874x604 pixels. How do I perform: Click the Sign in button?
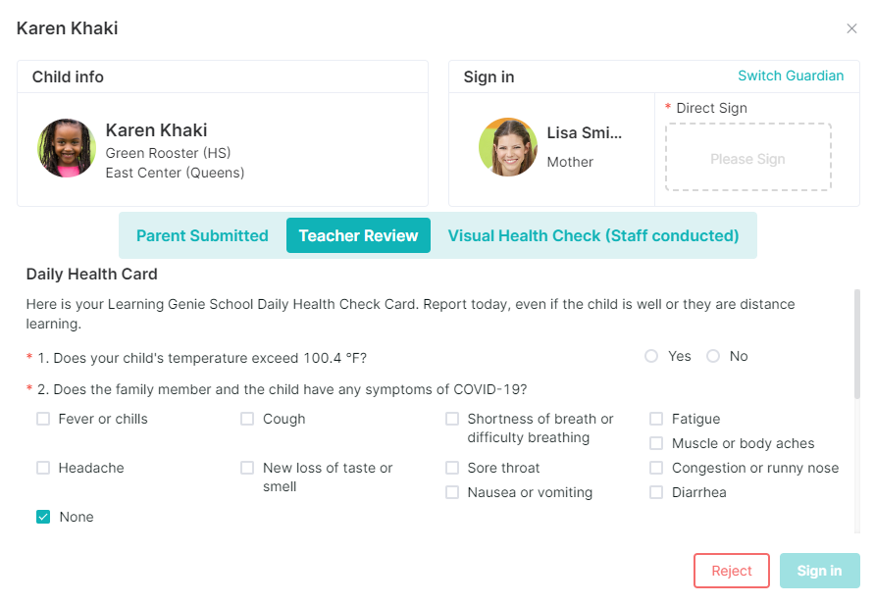coord(819,571)
